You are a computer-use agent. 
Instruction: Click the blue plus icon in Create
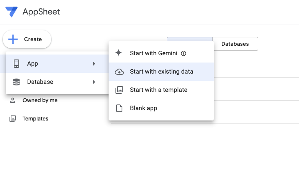point(13,39)
